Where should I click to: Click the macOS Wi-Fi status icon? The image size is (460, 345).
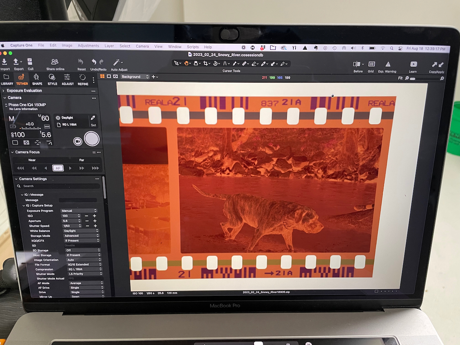383,48
